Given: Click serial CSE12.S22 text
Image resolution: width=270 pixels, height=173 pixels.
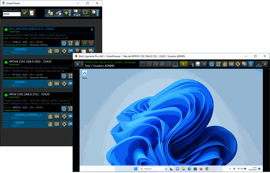Looking at the screenshot, I should [x=20, y=42].
